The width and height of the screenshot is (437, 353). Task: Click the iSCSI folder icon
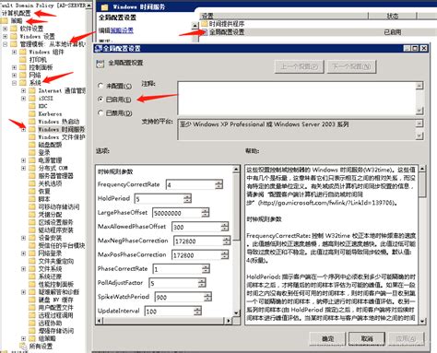(x=32, y=99)
